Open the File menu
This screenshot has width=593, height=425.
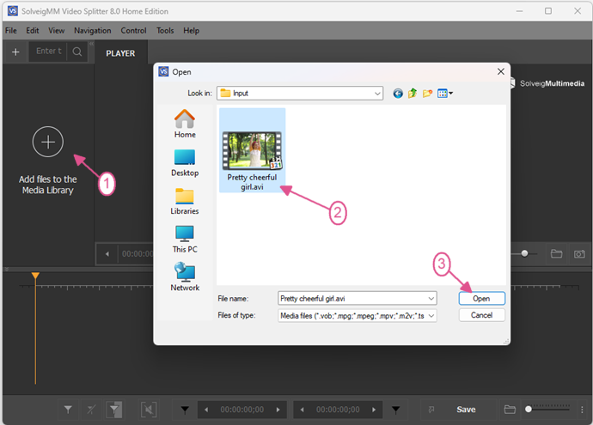[x=10, y=31]
